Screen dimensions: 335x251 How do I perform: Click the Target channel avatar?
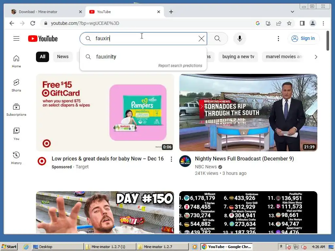pyautogui.click(x=42, y=161)
